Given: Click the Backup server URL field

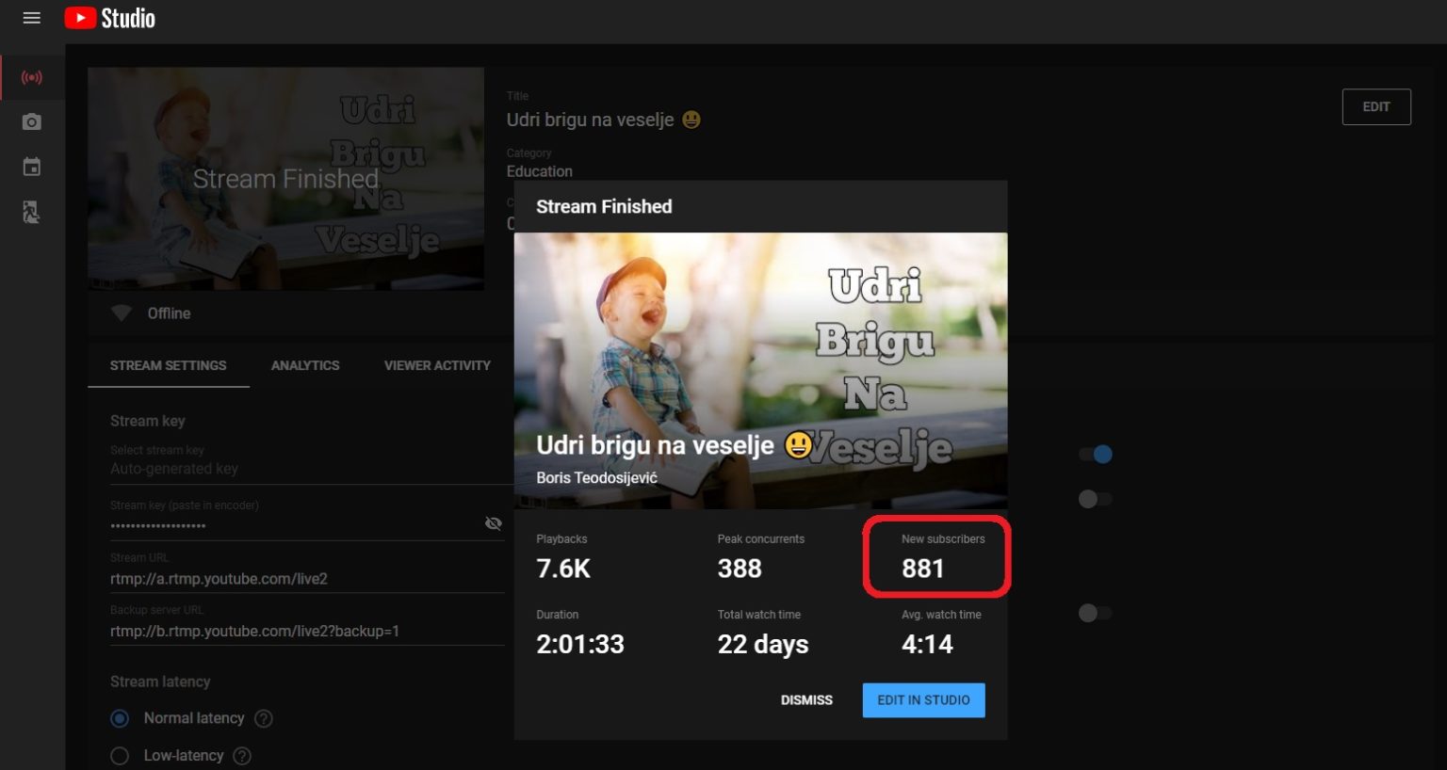Looking at the screenshot, I should (x=307, y=632).
